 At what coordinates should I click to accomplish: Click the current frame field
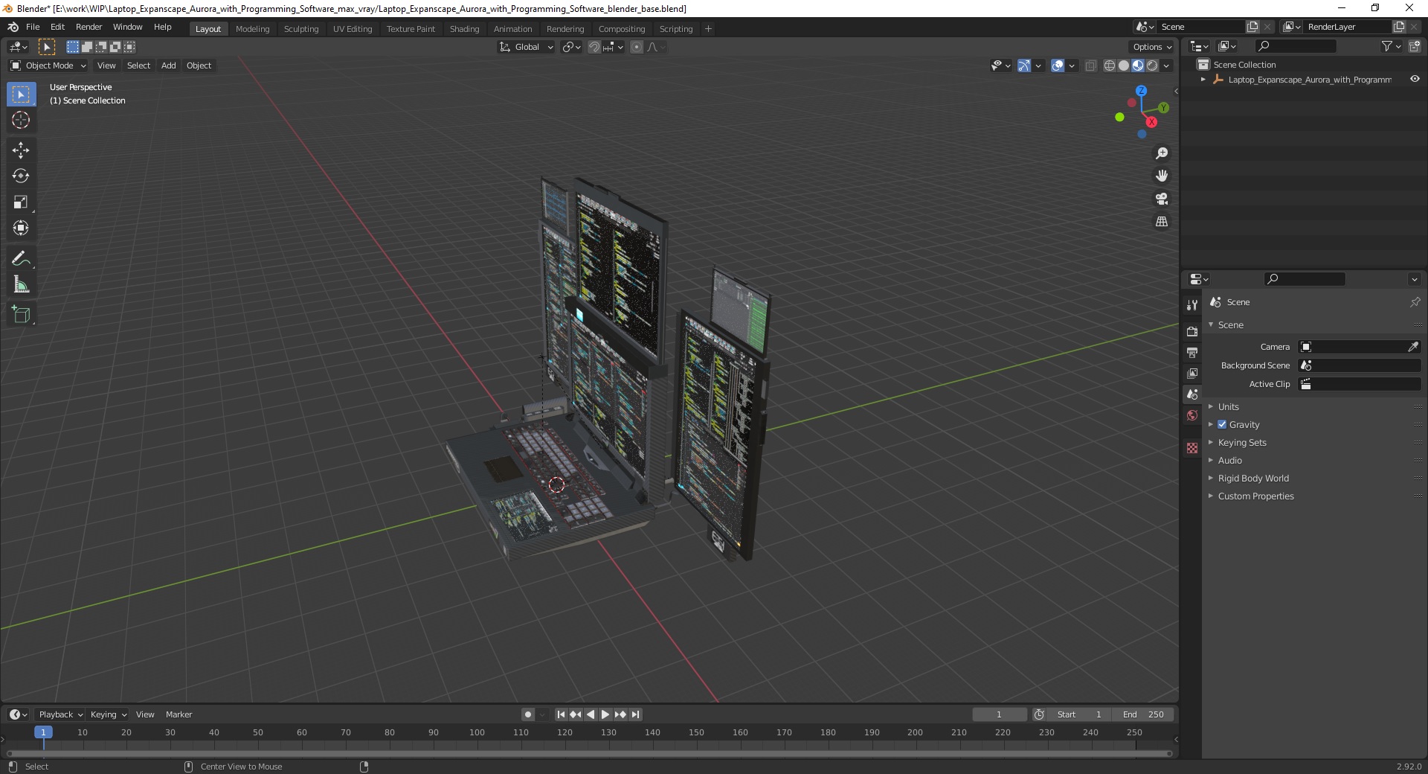[x=999, y=714]
